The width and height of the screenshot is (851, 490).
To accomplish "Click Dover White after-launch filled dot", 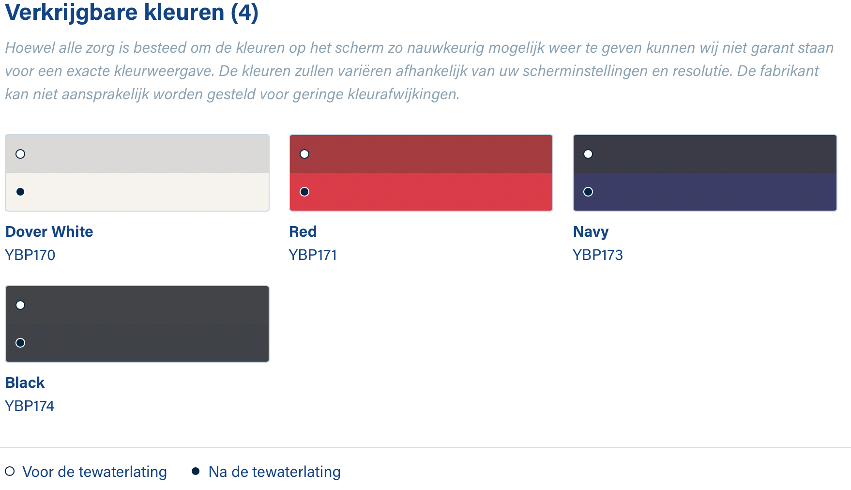I will click(x=20, y=192).
